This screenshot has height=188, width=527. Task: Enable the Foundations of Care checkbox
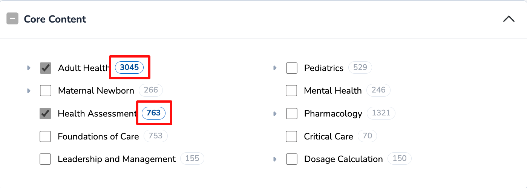45,136
